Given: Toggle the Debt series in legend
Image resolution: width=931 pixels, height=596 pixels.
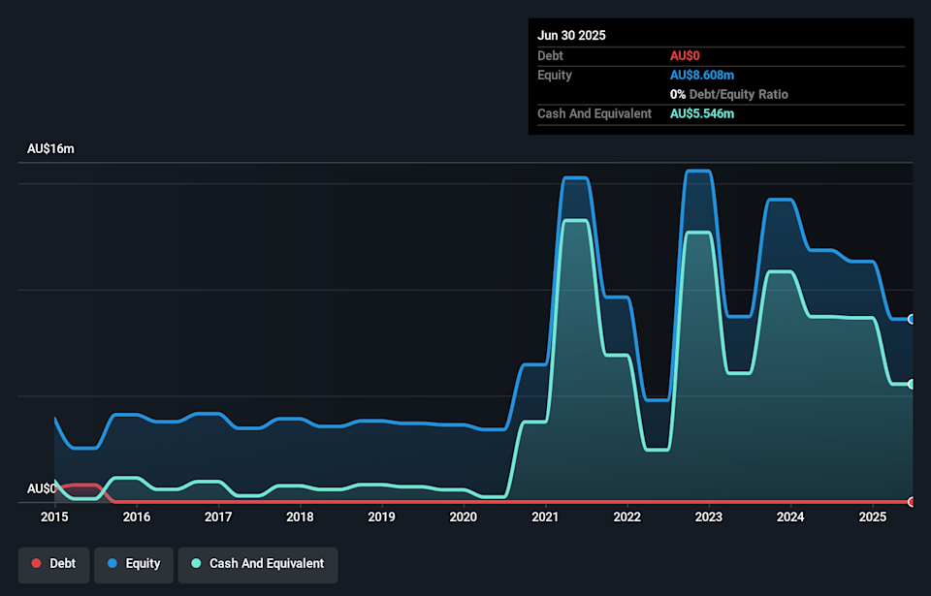Looking at the screenshot, I should coord(54,564).
